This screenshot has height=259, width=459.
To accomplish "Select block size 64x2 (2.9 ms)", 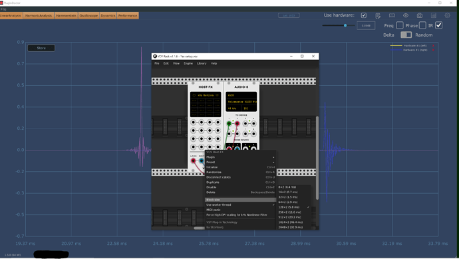I will 293,202.
